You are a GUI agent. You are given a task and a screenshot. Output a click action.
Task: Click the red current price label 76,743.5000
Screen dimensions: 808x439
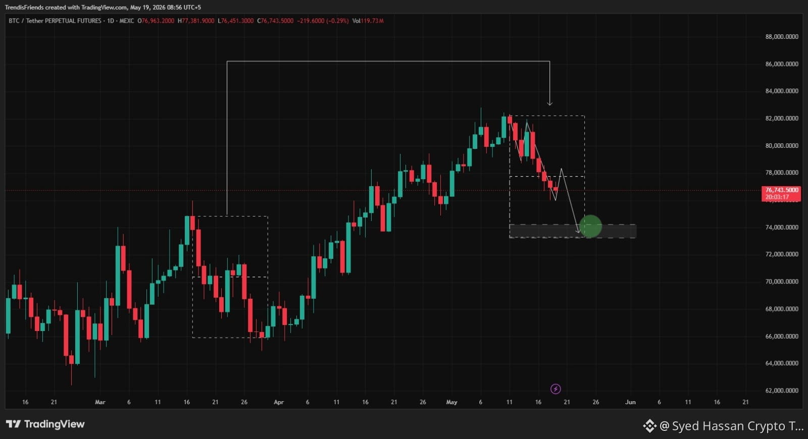[781, 190]
